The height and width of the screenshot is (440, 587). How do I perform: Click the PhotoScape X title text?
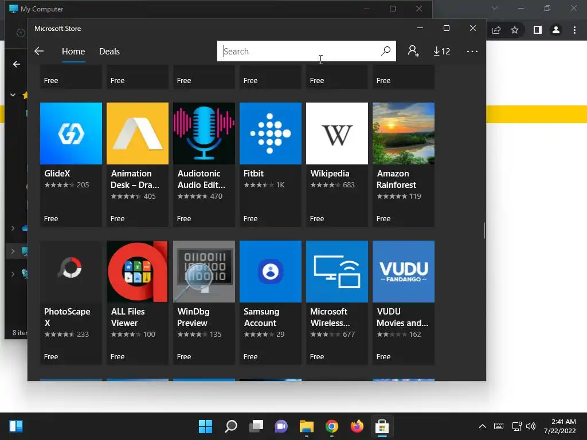(x=67, y=317)
